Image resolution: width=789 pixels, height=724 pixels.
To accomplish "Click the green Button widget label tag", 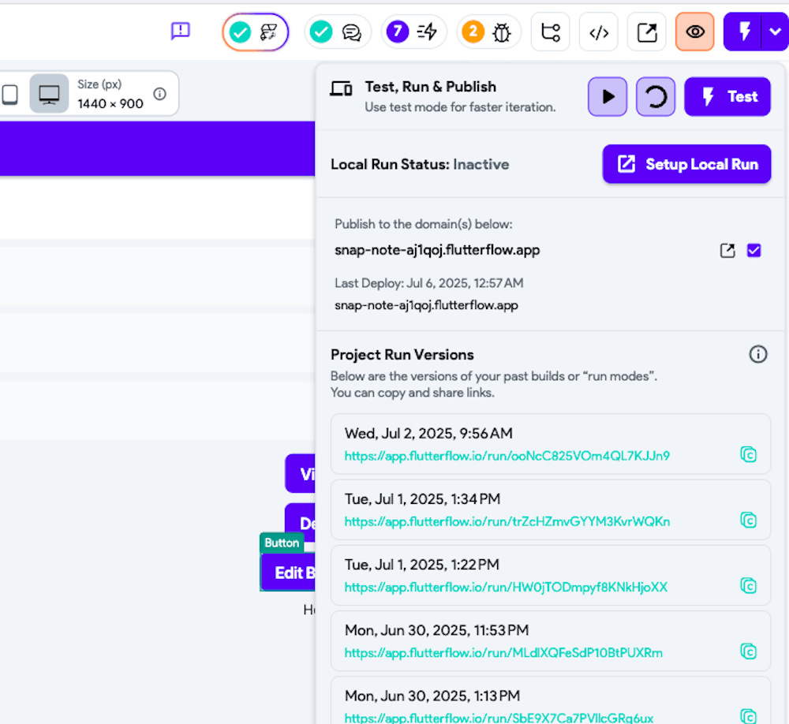I will point(282,543).
